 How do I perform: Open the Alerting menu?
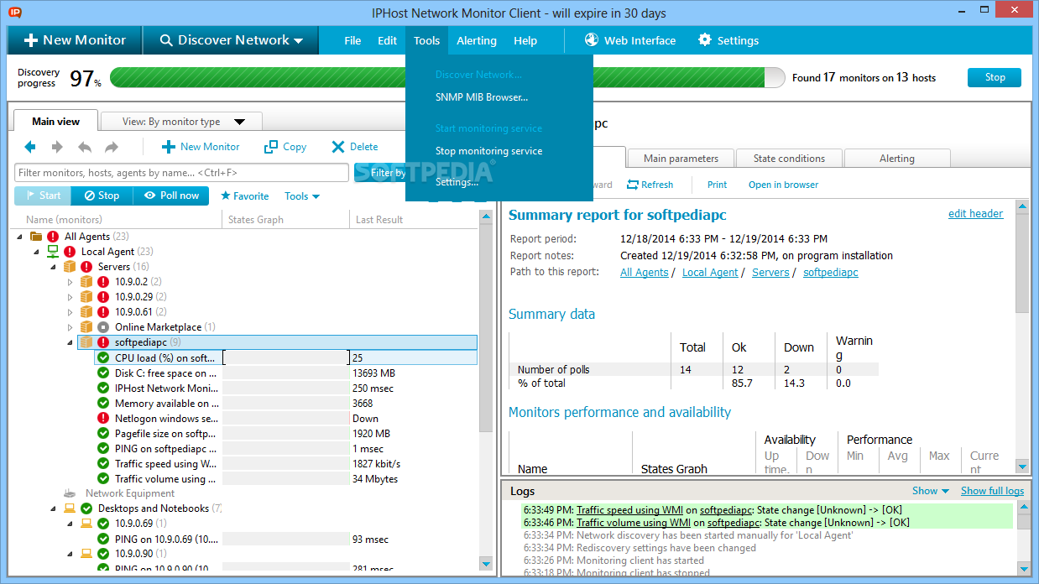point(477,40)
